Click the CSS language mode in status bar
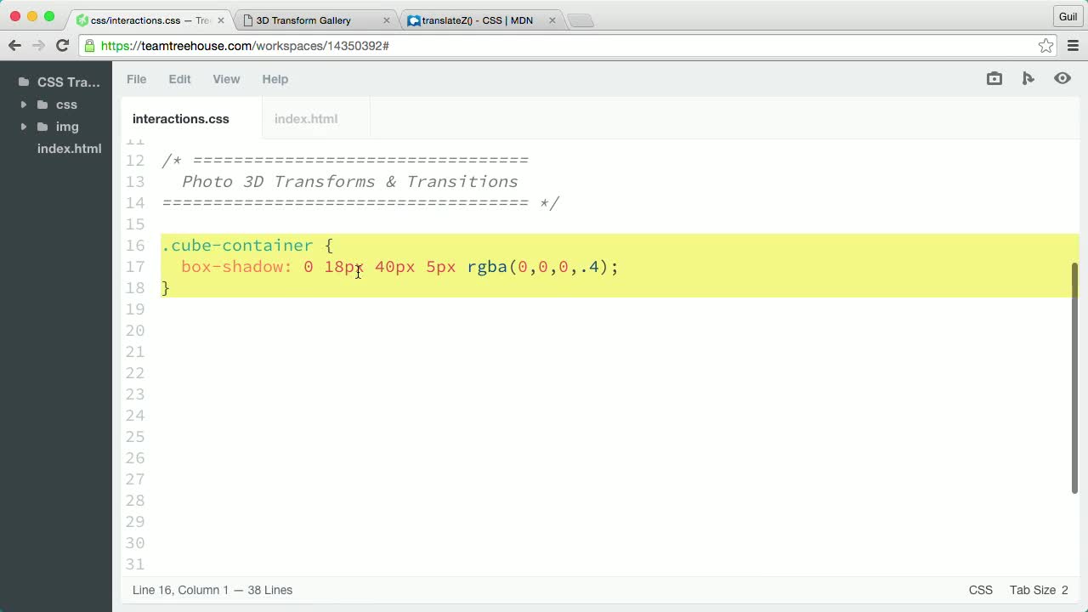 click(x=980, y=590)
